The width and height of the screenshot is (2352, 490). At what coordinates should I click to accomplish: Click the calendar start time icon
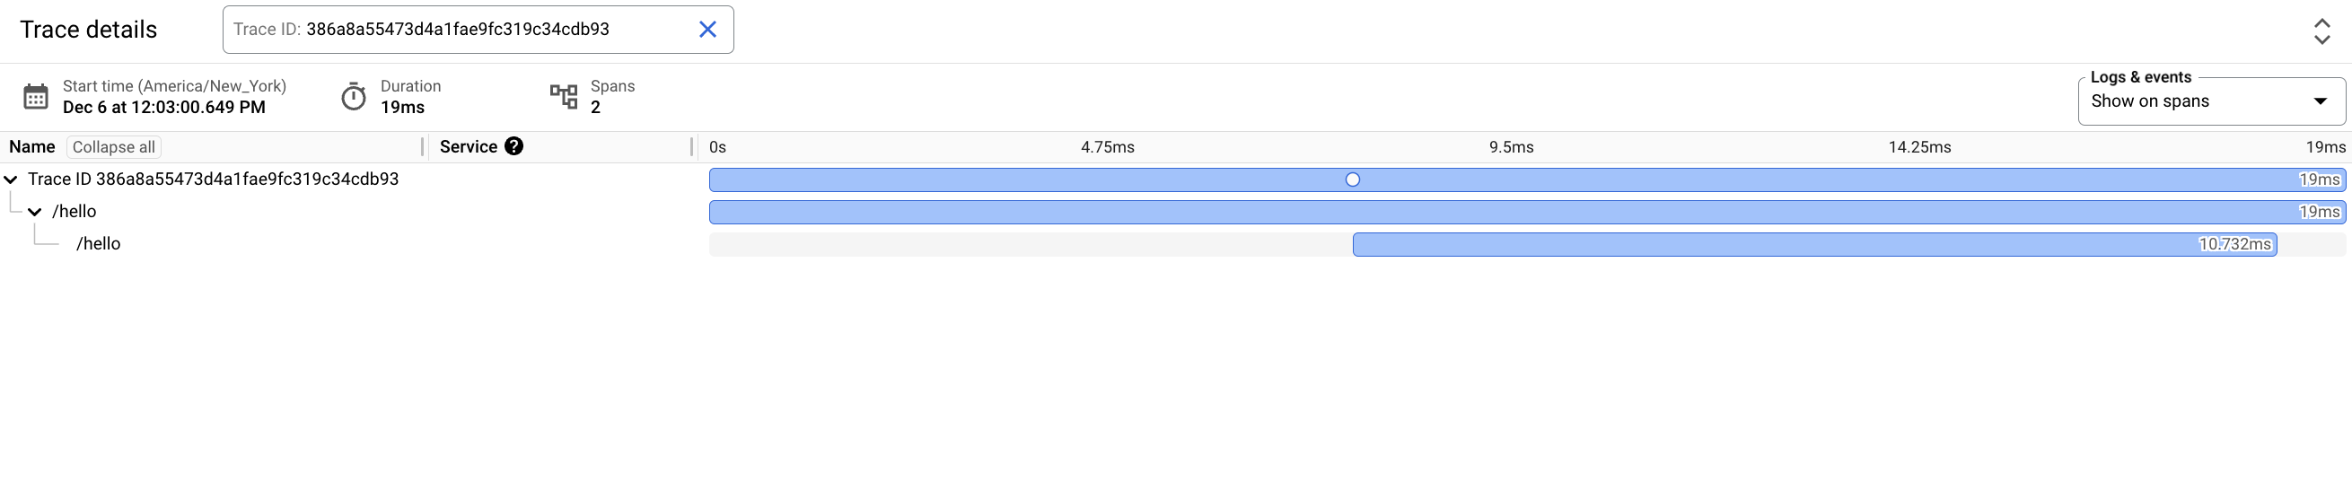point(36,96)
